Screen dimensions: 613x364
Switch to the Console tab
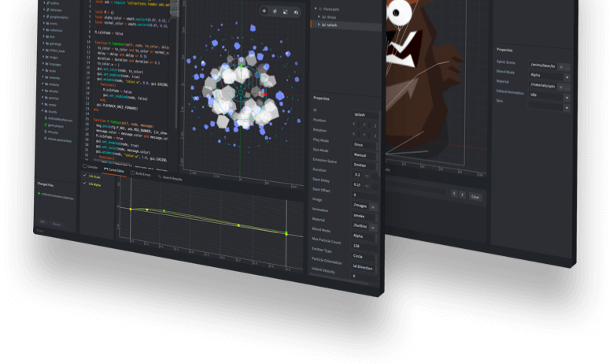[90, 167]
